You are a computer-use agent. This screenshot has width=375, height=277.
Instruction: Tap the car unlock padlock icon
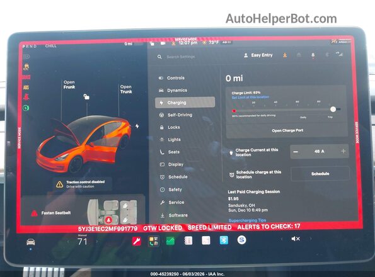click(x=86, y=96)
